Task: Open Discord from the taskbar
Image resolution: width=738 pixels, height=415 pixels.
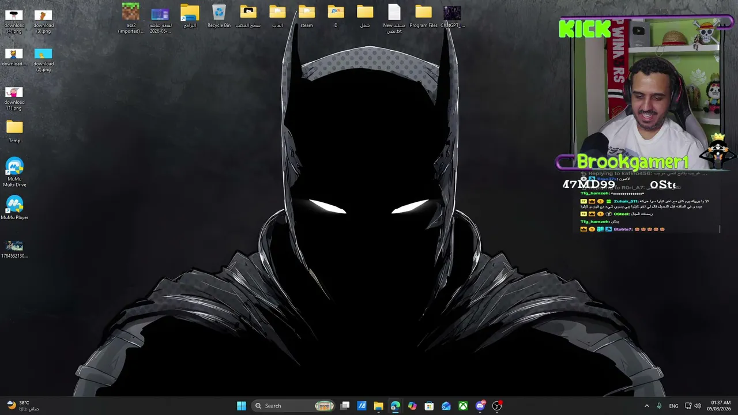Action: (480, 406)
